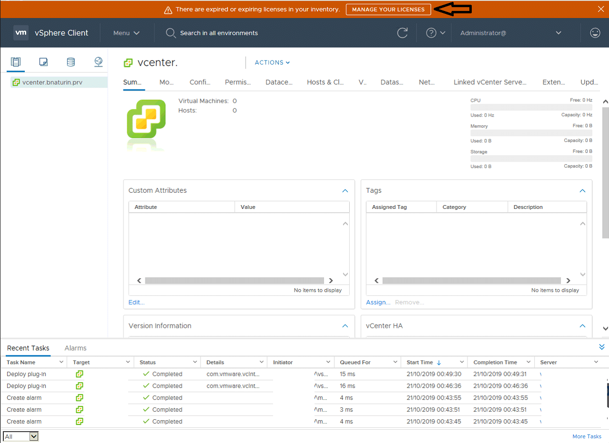Click Tags table horizontal scrollbar
This screenshot has width=609, height=443.
pos(472,281)
